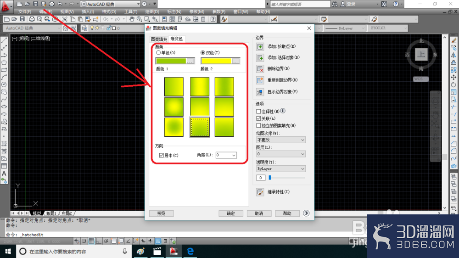459x258 pixels.
Task: Open the AutoCAD 经典 workspace dropdown in the title bar
Action: [x=110, y=4]
